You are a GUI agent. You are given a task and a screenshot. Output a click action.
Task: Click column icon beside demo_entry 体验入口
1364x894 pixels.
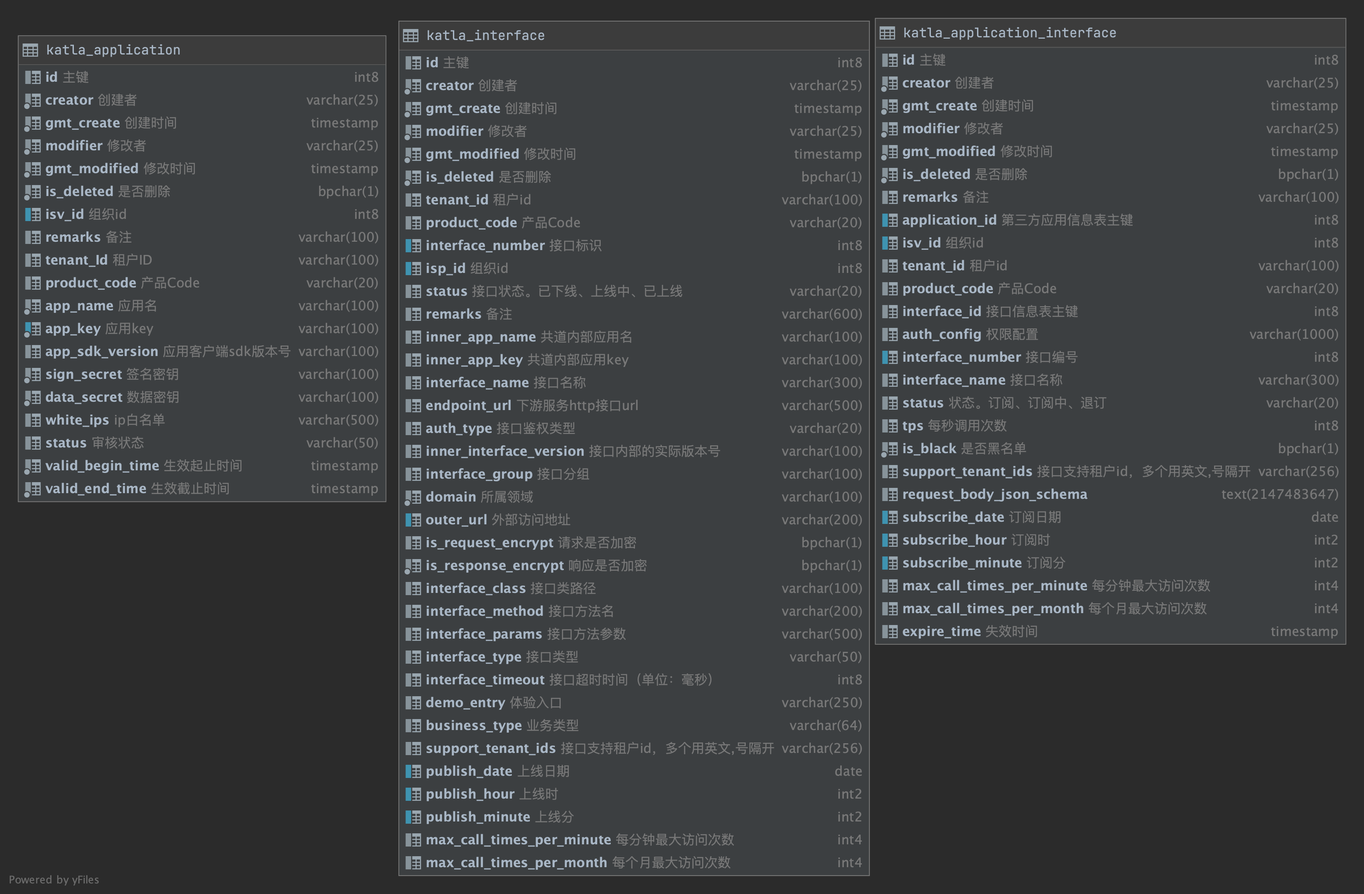pyautogui.click(x=412, y=703)
